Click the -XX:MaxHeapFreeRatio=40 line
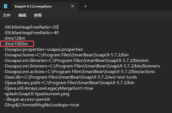 click(31, 33)
